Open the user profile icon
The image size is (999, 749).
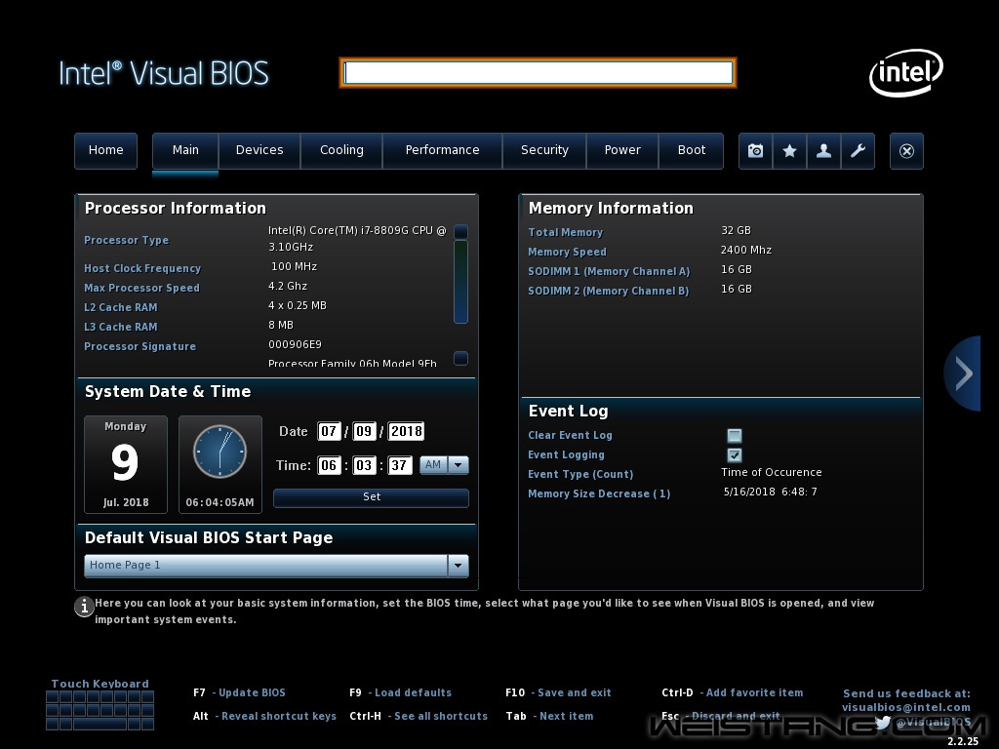(823, 151)
